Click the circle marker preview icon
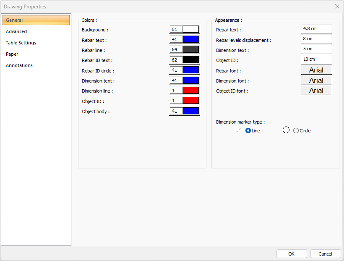344x261 pixels. tap(286, 130)
